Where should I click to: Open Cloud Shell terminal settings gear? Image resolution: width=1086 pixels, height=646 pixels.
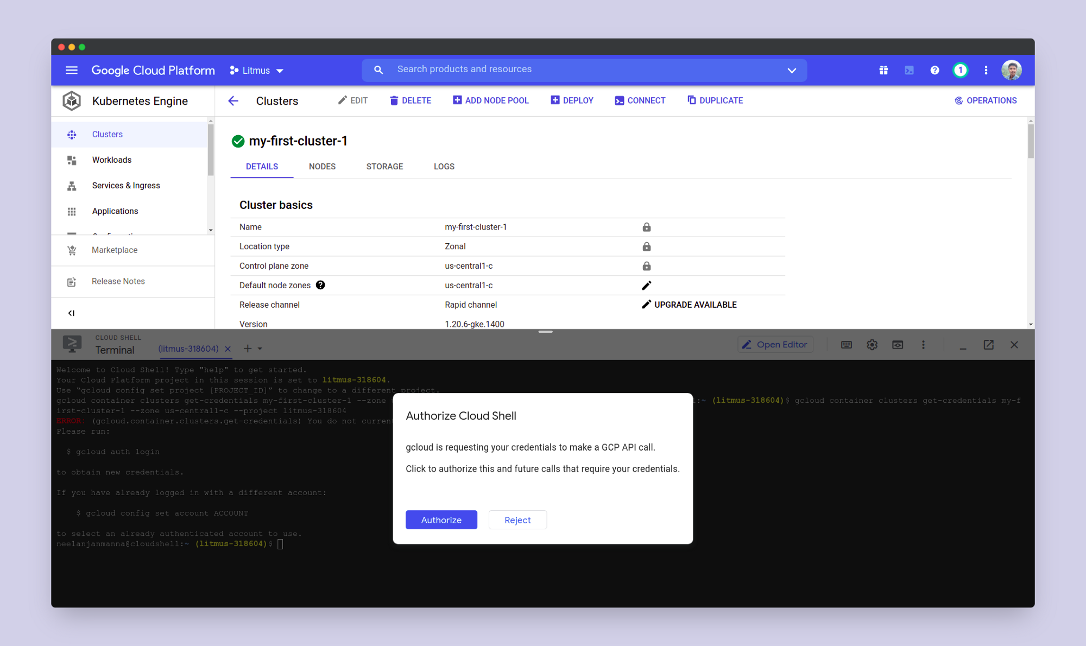coord(872,345)
